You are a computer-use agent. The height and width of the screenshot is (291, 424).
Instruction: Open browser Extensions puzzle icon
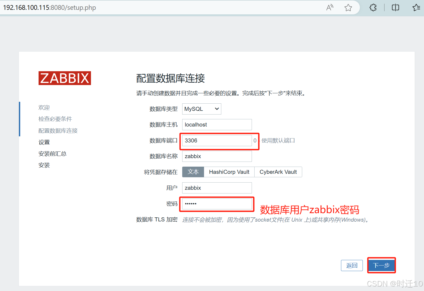[373, 7]
